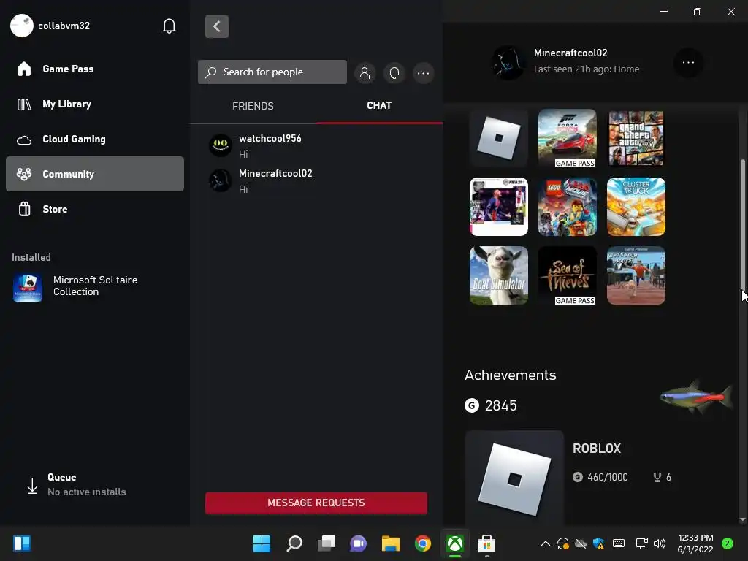748x561 pixels.
Task: Open the LEGO Movie game tile
Action: (567, 207)
